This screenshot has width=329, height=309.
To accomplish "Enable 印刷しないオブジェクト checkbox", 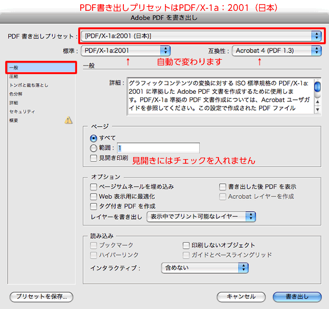I will pyautogui.click(x=186, y=245).
